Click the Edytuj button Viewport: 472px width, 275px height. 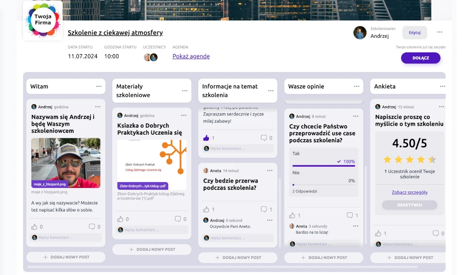(414, 32)
